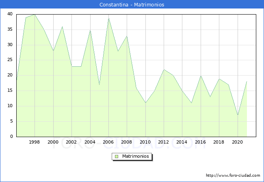Click the 2004 peak data point at 35
Screen dimensions: 264x182
pos(90,30)
